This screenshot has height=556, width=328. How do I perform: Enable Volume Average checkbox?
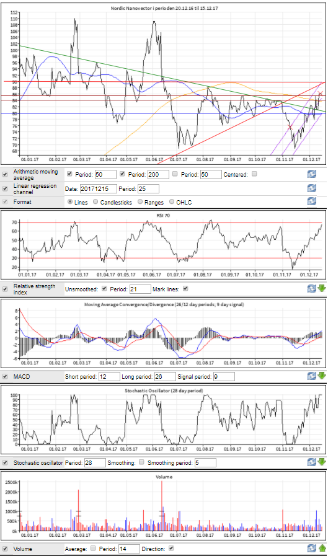pyautogui.click(x=93, y=548)
